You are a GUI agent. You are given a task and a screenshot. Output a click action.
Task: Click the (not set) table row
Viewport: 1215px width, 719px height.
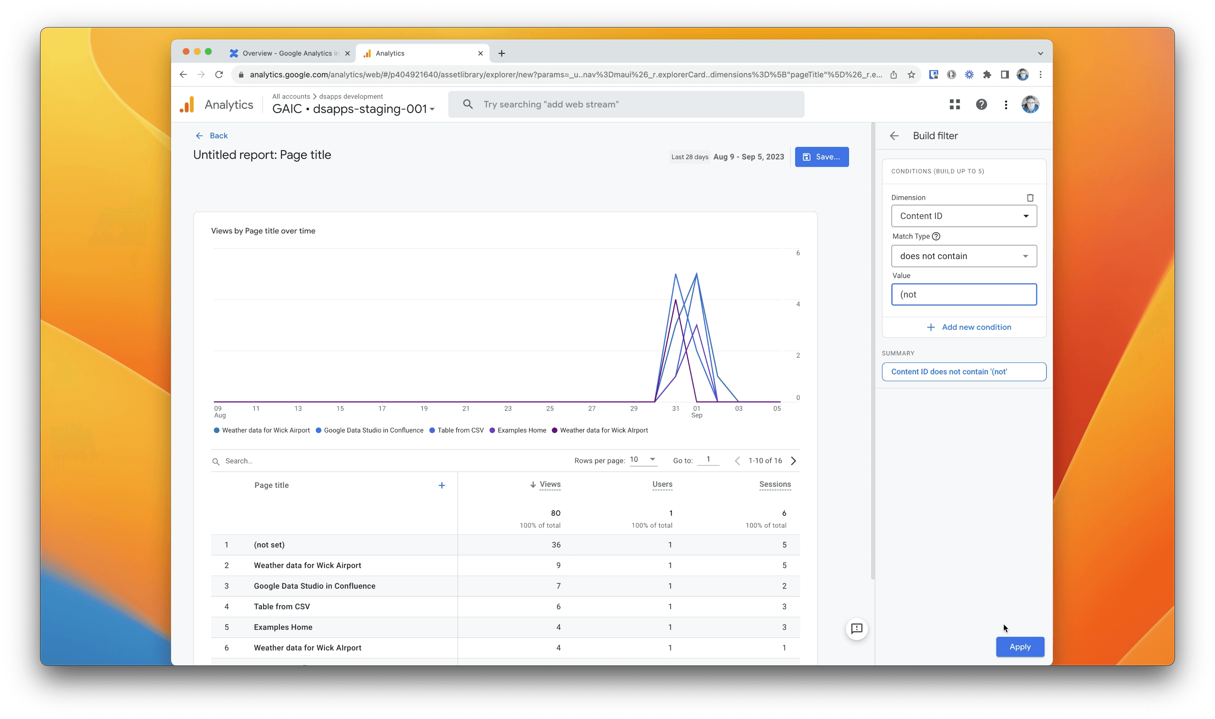[x=505, y=545]
